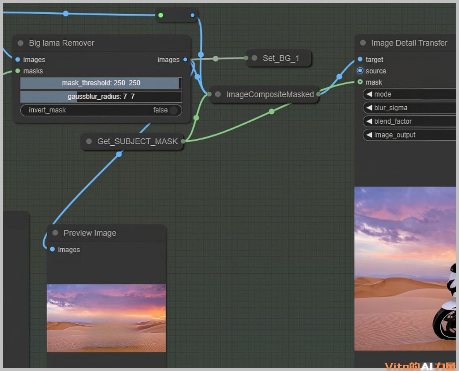
Task: Click the link midpoint dot on the Set_BG_1 wire
Action: (x=216, y=59)
